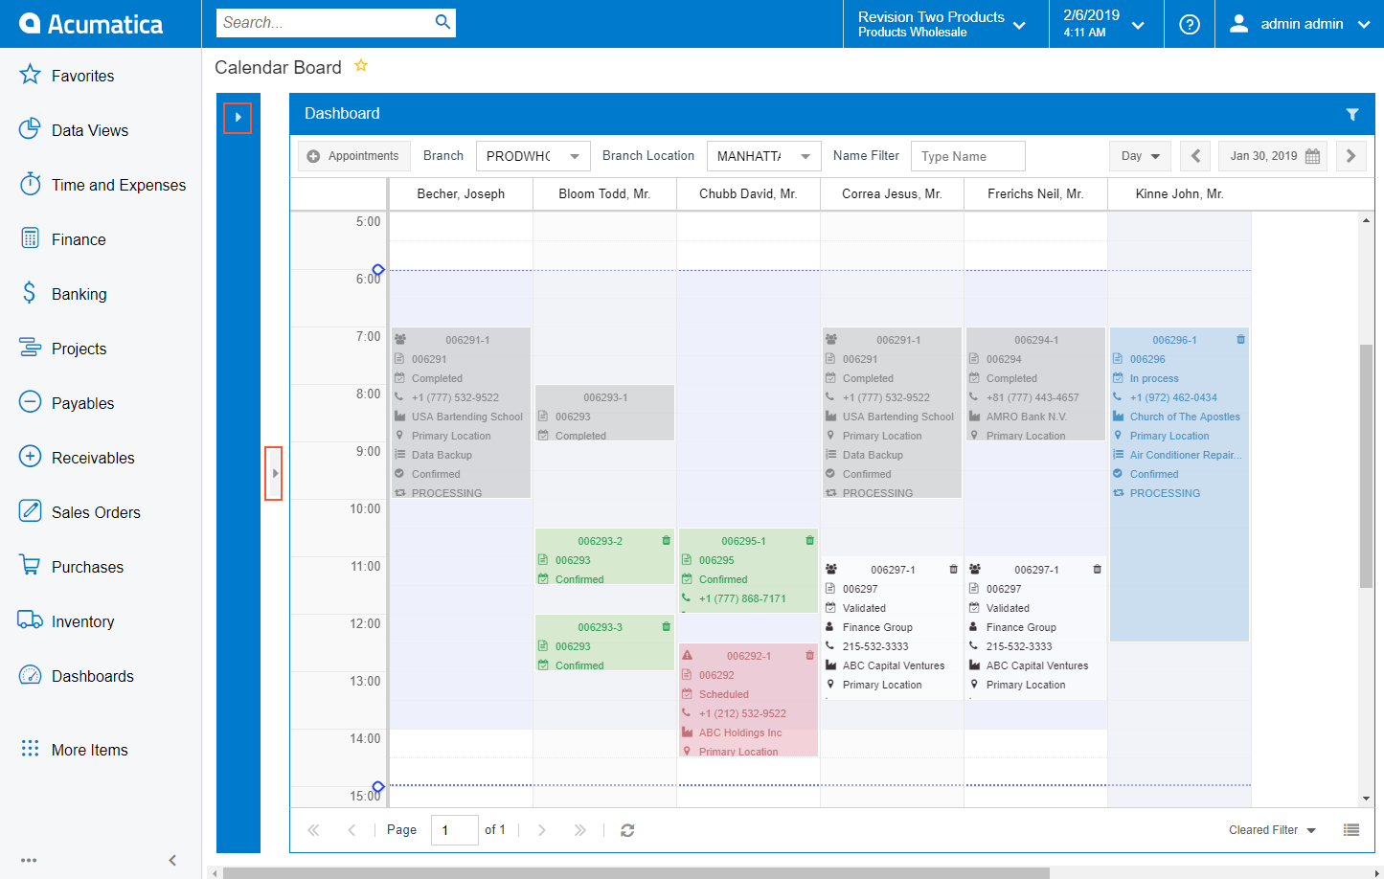Open the Help question mark icon
The image size is (1384, 879).
click(x=1189, y=24)
